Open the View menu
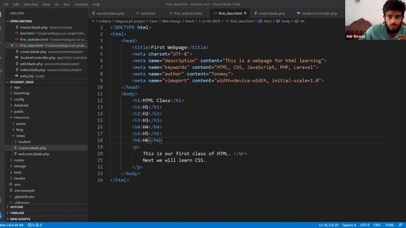Image resolution: width=406 pixels, height=228 pixels. click(46, 4)
